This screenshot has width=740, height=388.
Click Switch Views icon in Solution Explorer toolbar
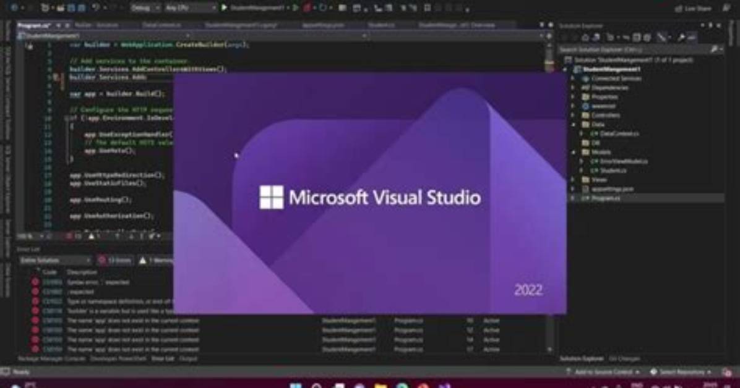point(596,38)
